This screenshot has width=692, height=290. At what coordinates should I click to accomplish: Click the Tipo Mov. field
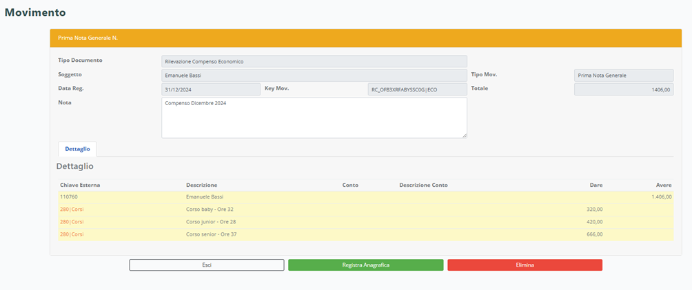(x=623, y=75)
